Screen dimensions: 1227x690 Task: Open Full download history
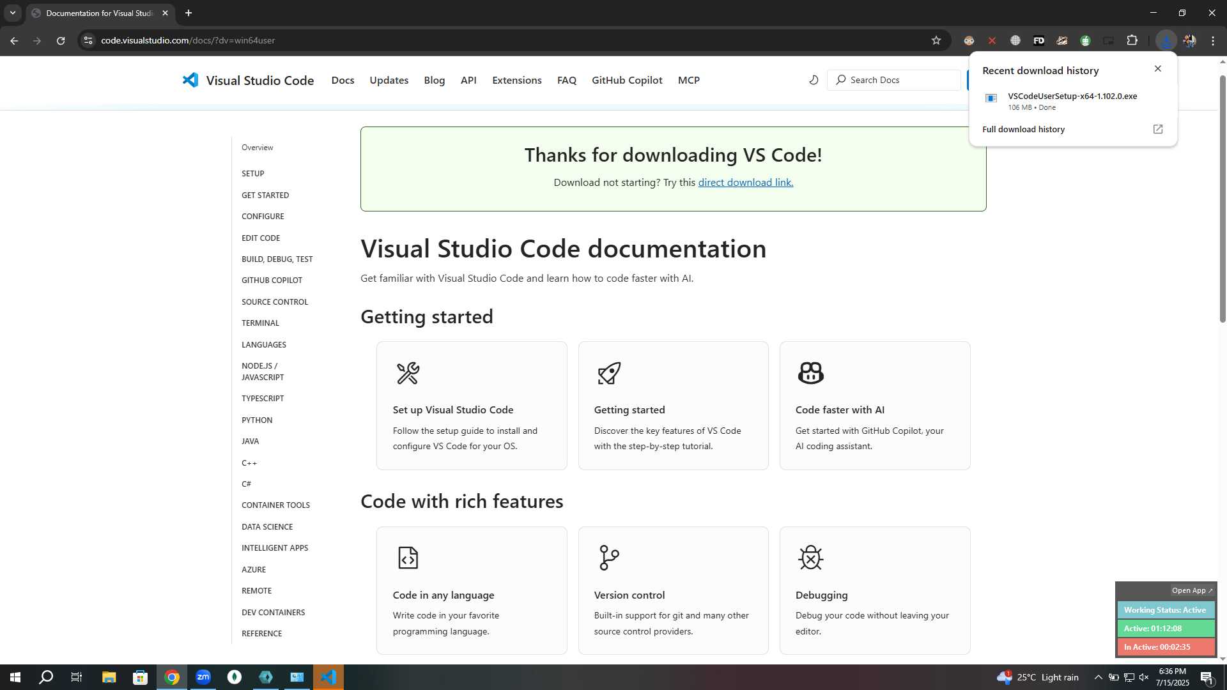(1023, 129)
